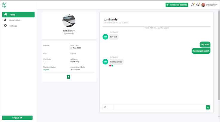Viewport: 220px width, 122px height.
Task: Click the green dot under Getting worse
Action: (x=112, y=66)
